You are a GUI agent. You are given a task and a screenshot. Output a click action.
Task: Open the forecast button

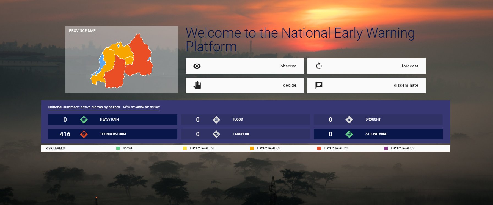[366, 66]
